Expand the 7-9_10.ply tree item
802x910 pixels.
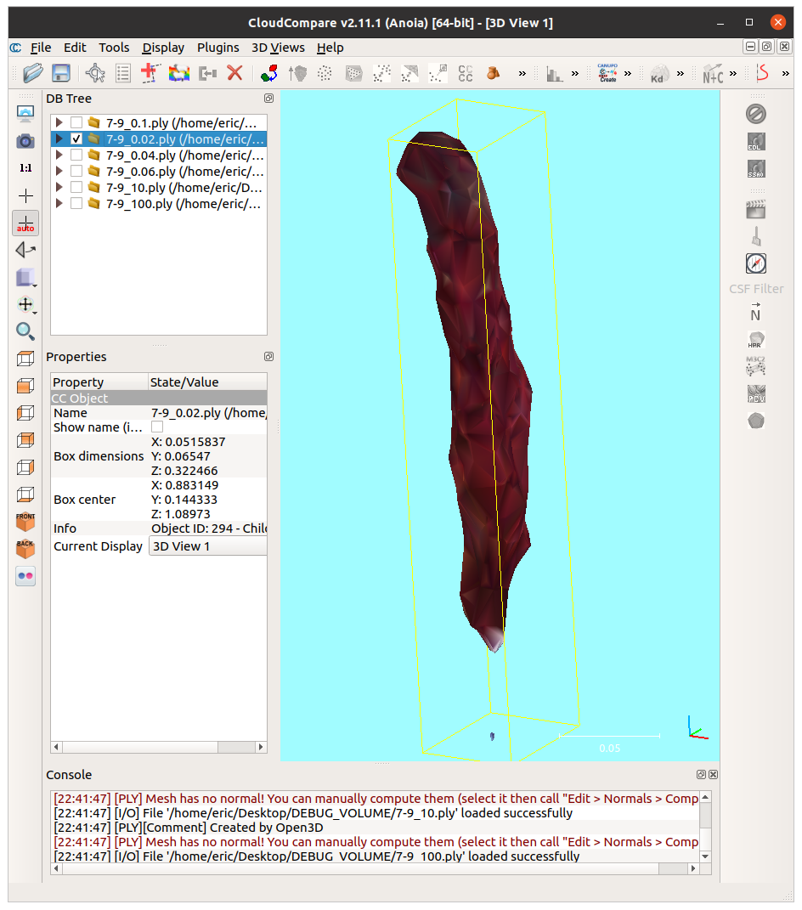coord(58,187)
